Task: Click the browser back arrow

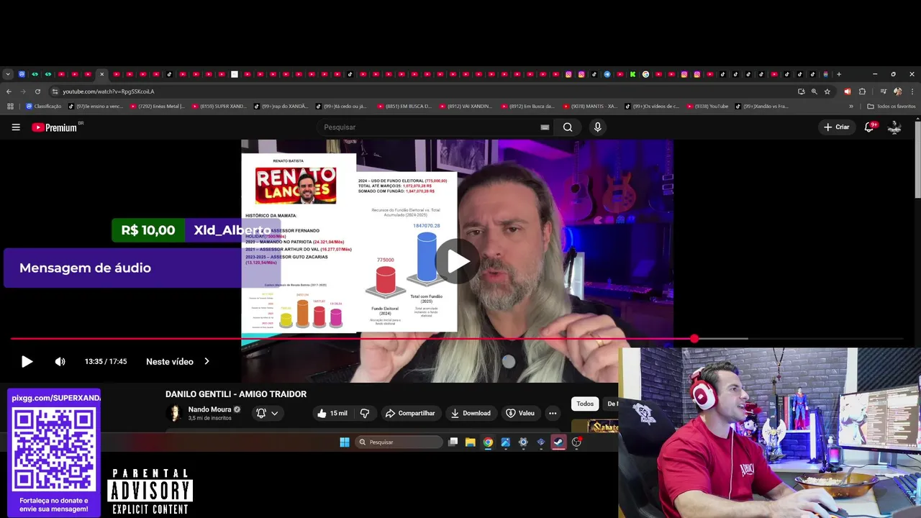Action: [9, 91]
